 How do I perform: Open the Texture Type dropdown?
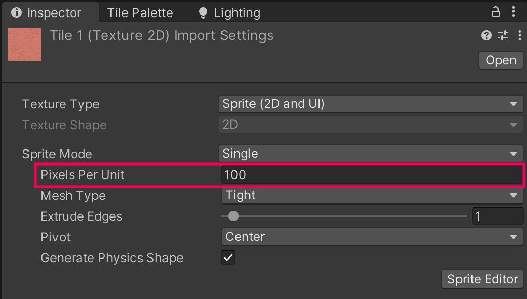[x=370, y=104]
